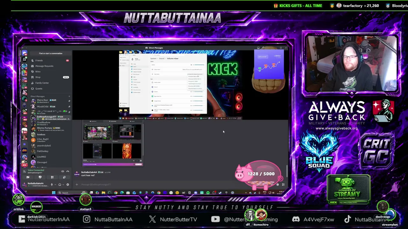Attach a file with the plus button
Screen dimensions: 408x229
76,184
